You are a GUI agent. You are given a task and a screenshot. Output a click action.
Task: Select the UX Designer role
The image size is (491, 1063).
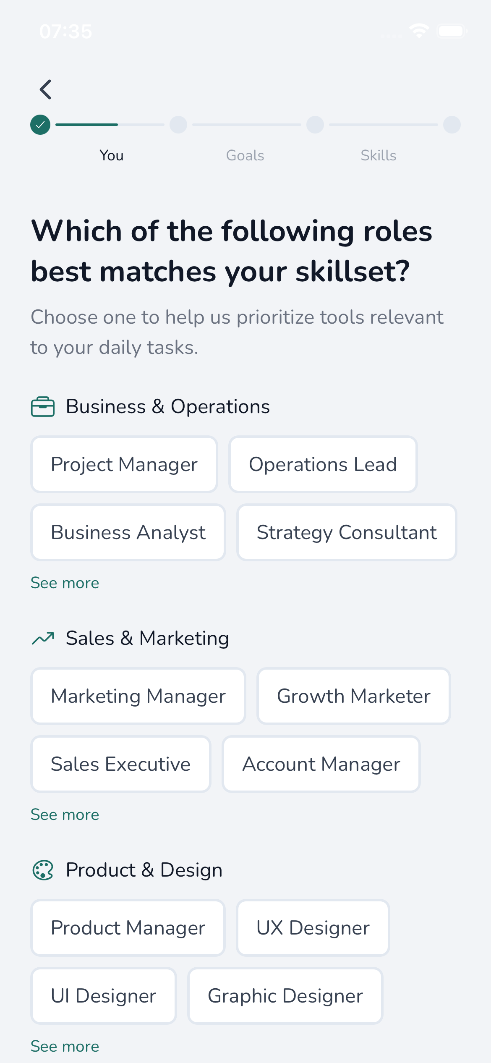(313, 928)
